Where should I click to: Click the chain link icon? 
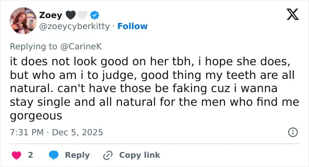[108, 155]
